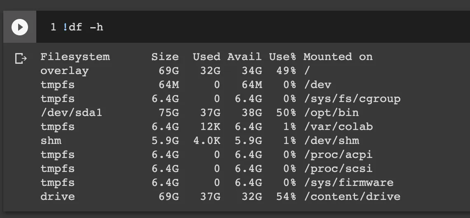Click into the !df -h code line
470x218 pixels.
[82, 28]
